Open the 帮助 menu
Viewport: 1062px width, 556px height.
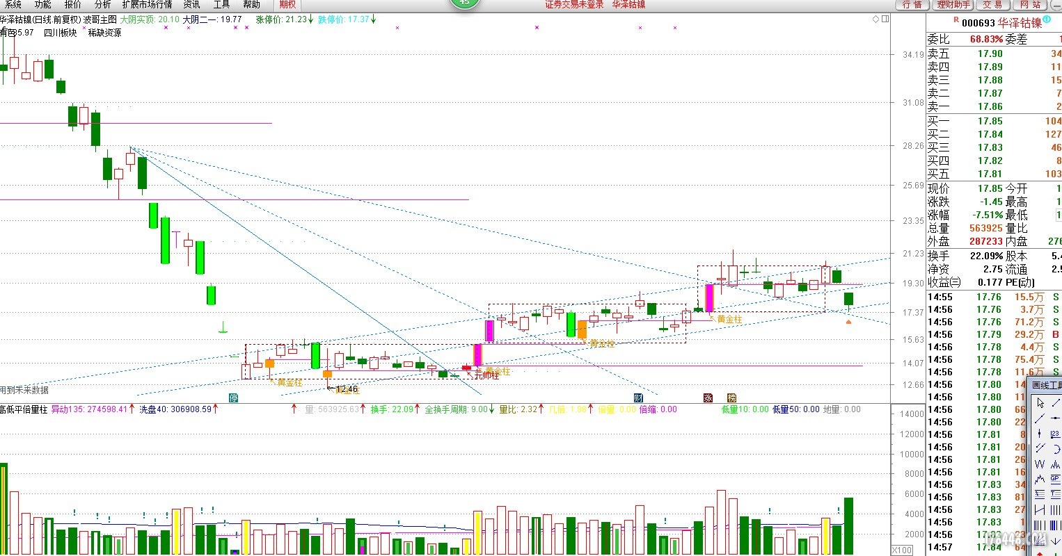252,5
